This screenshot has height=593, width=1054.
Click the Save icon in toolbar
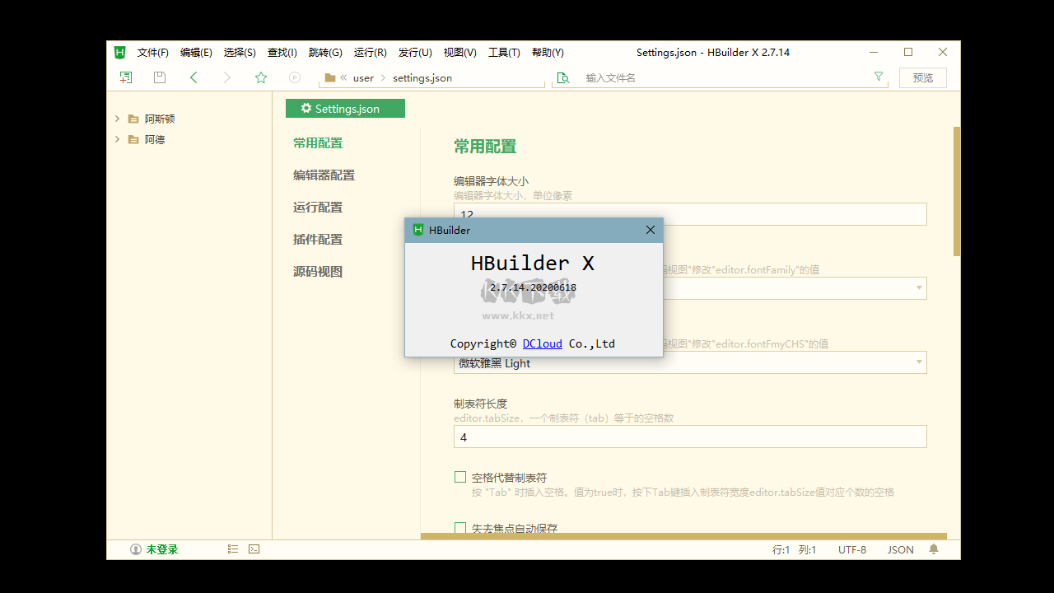159,77
